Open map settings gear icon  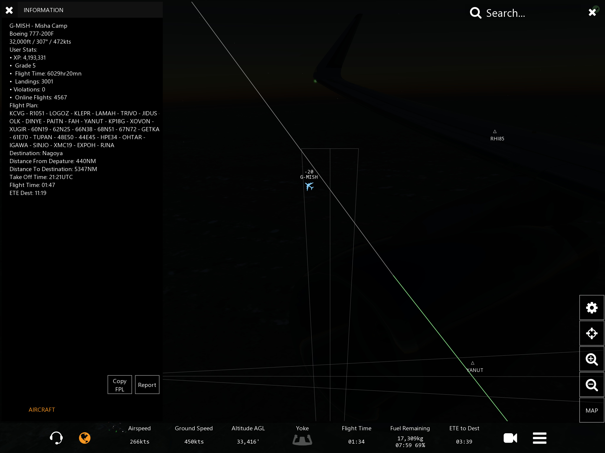coord(591,308)
